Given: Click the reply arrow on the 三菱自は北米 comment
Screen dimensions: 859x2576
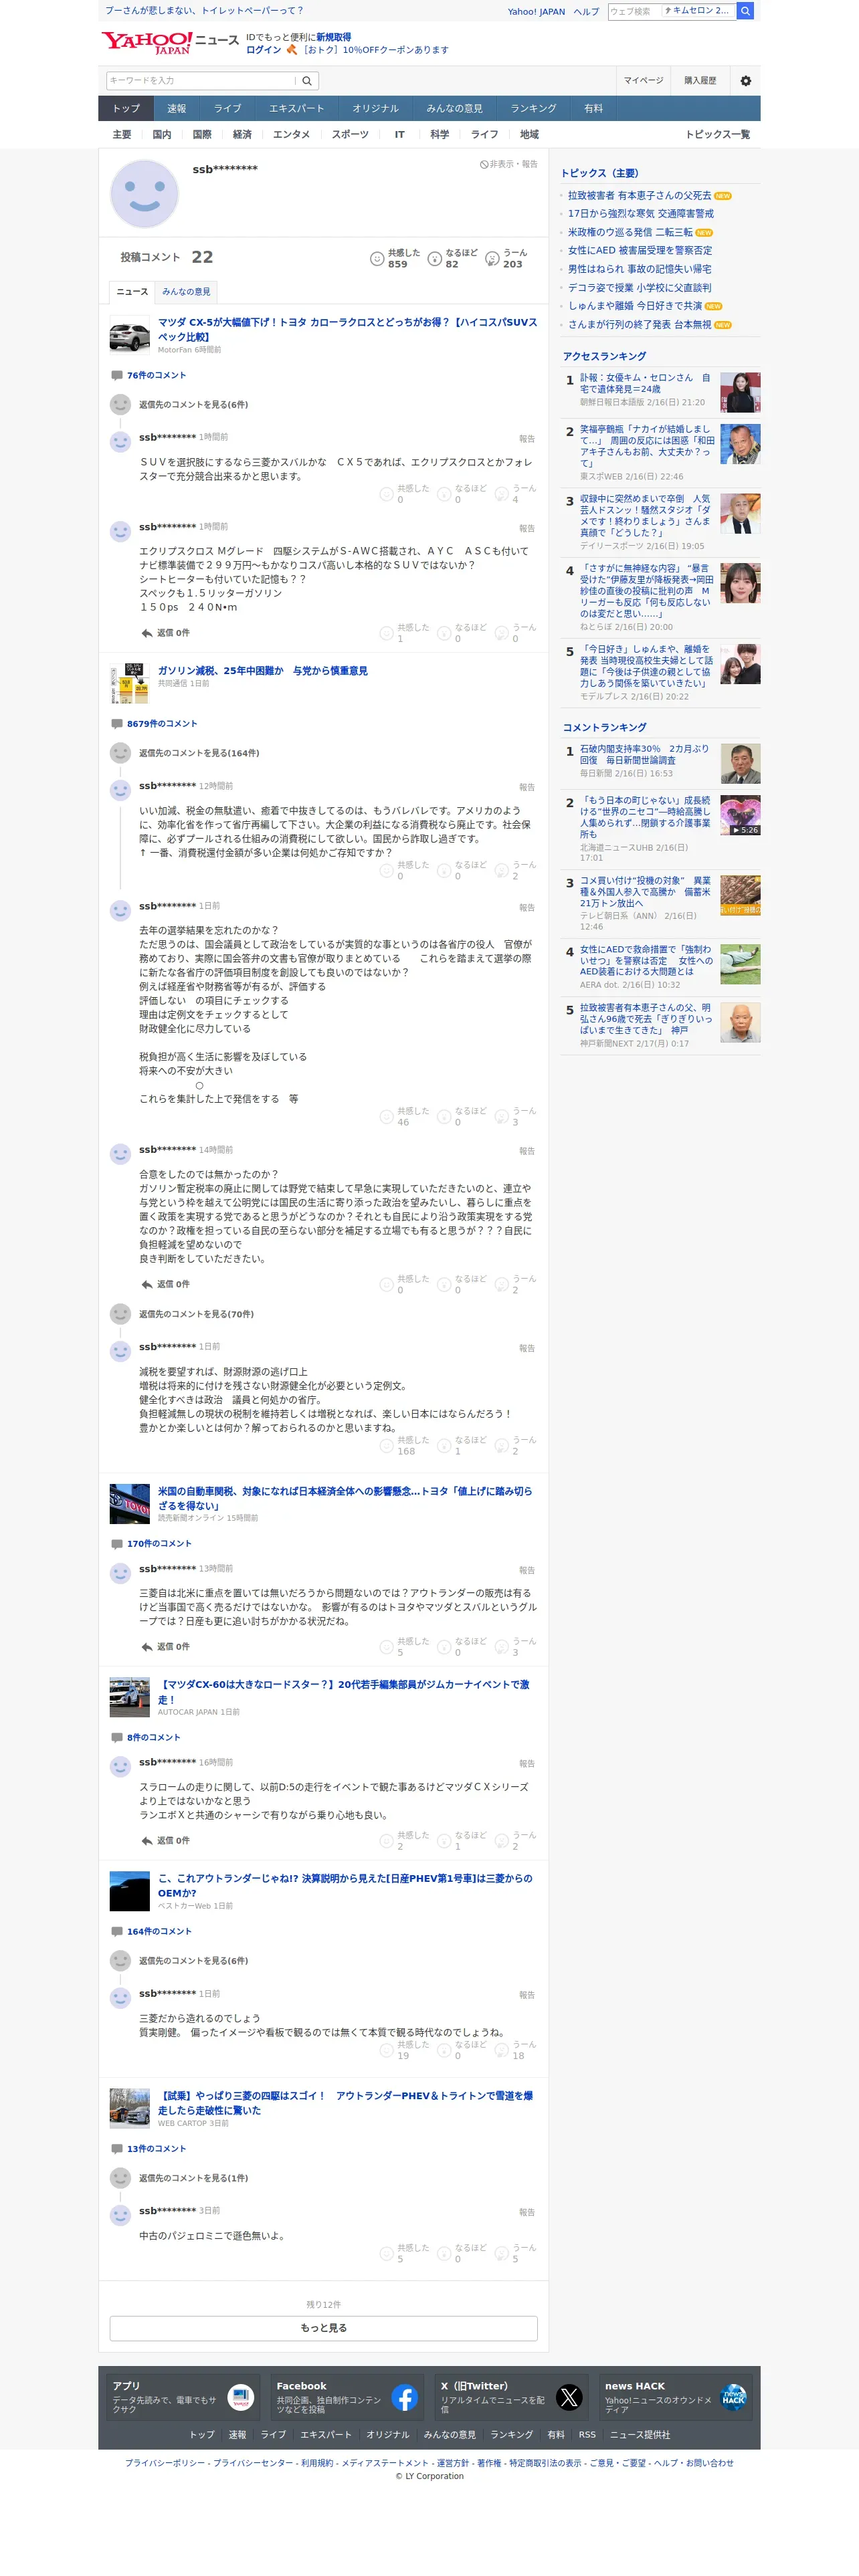Looking at the screenshot, I should coord(147,1647).
